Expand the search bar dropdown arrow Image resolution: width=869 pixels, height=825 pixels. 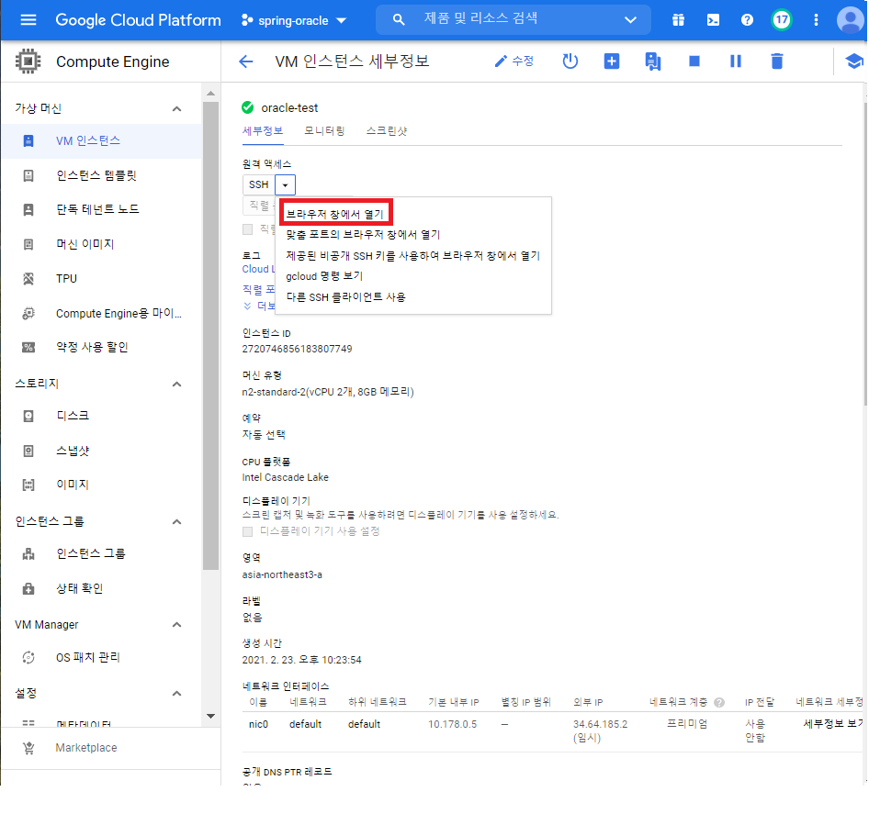point(630,20)
